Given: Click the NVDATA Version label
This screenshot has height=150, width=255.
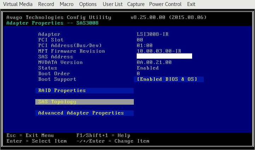Looking at the screenshot, I should 60,62.
